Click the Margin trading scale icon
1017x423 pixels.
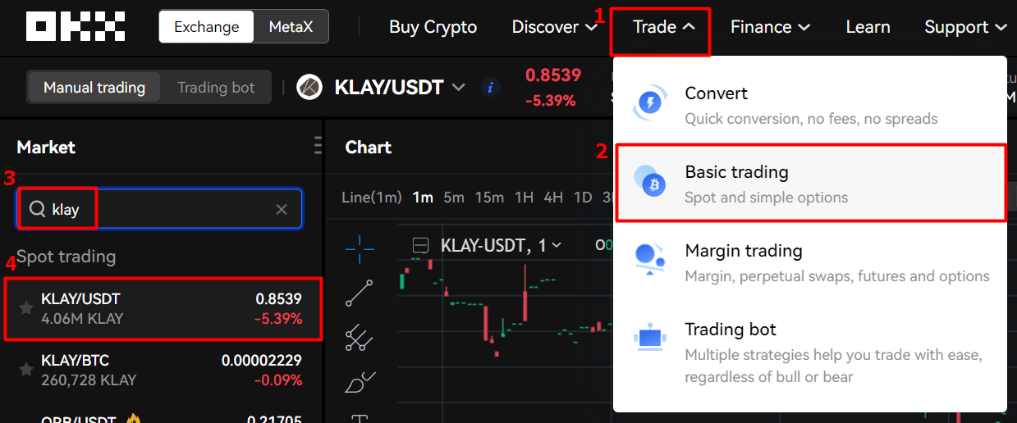(651, 259)
